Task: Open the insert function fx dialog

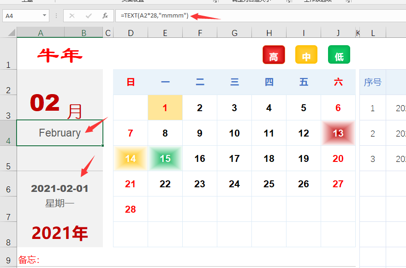Action: pyautogui.click(x=105, y=16)
